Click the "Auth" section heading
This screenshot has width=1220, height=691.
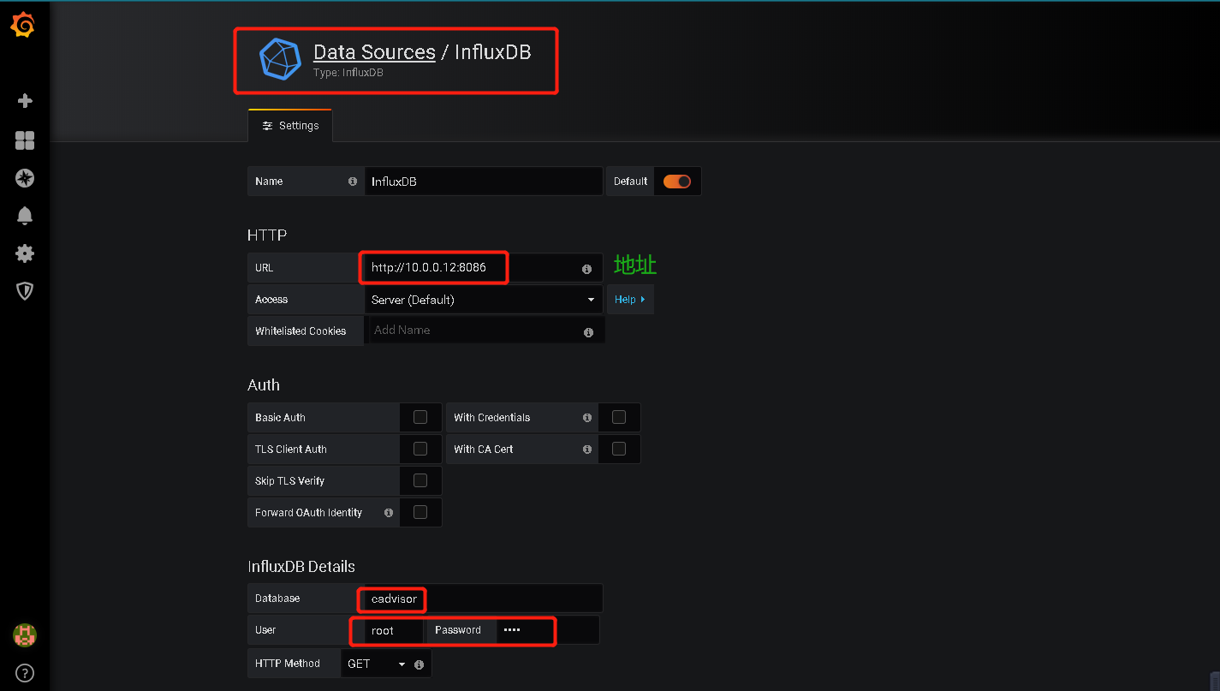(x=264, y=385)
